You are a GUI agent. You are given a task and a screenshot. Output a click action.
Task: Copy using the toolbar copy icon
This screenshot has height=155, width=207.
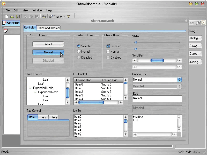click(x=31, y=16)
